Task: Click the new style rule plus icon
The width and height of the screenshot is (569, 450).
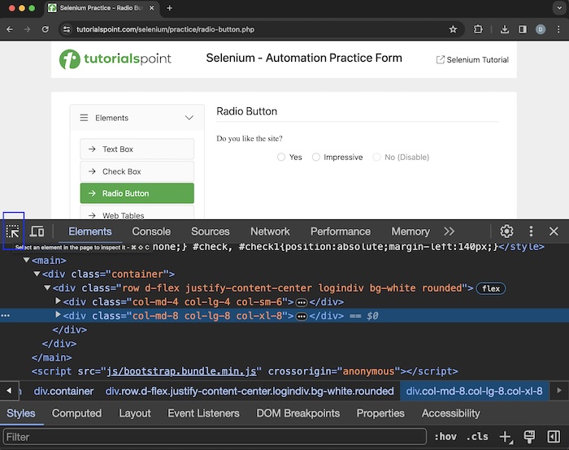Action: click(x=506, y=437)
